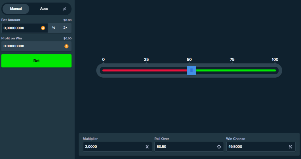
Task: Toggle Roll Over with the refresh icon
Action: (x=219, y=147)
